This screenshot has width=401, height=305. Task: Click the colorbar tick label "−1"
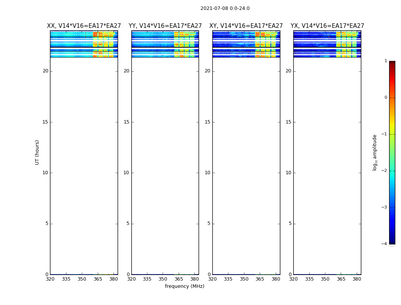(384, 134)
